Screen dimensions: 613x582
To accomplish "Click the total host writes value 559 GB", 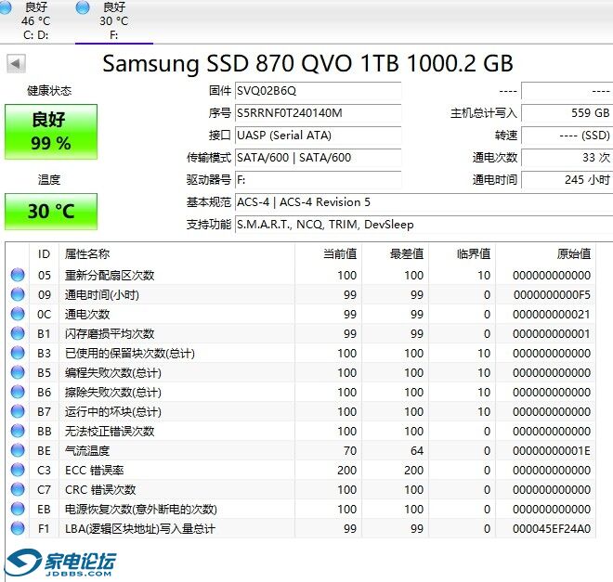I will 567,113.
